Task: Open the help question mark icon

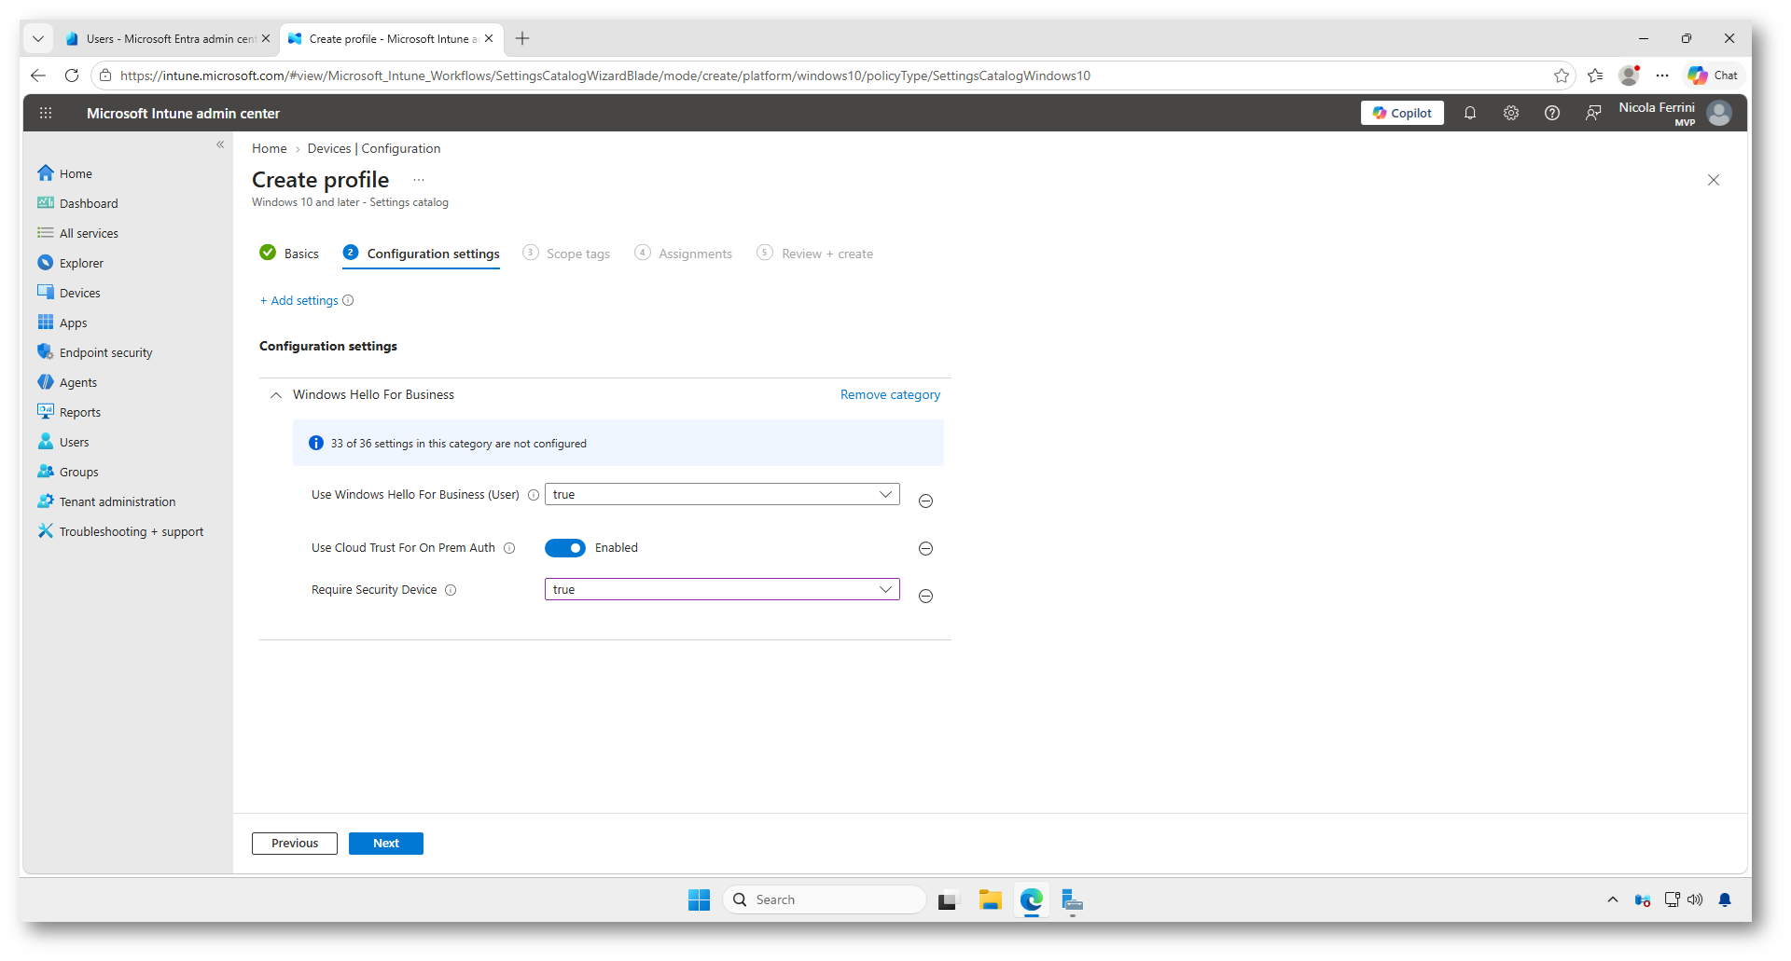Action: click(x=1552, y=113)
